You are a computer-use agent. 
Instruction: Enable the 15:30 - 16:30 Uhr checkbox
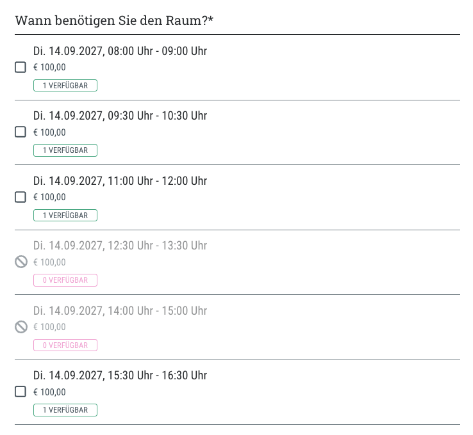coord(21,391)
